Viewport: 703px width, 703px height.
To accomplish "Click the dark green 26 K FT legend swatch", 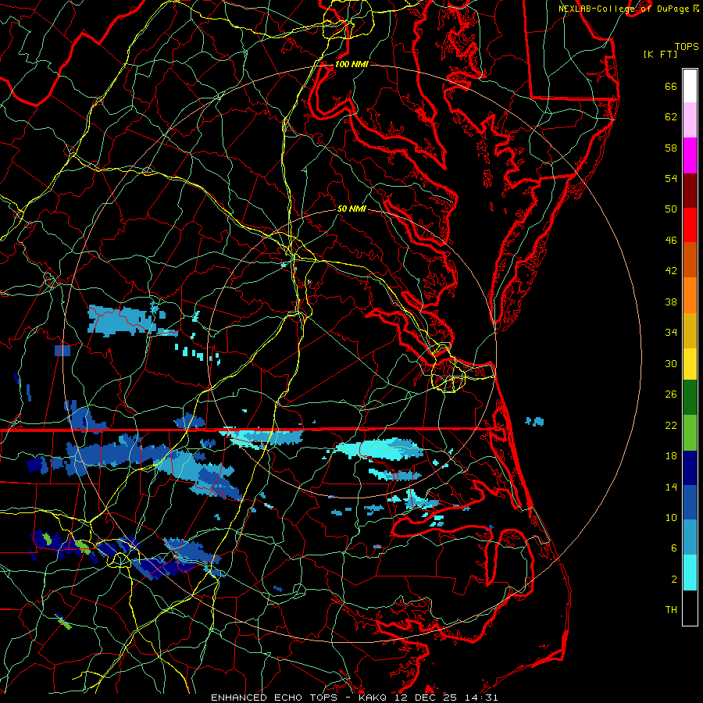I will [690, 398].
